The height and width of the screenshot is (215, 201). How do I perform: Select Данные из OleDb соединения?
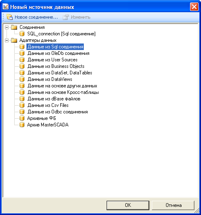point(58,53)
